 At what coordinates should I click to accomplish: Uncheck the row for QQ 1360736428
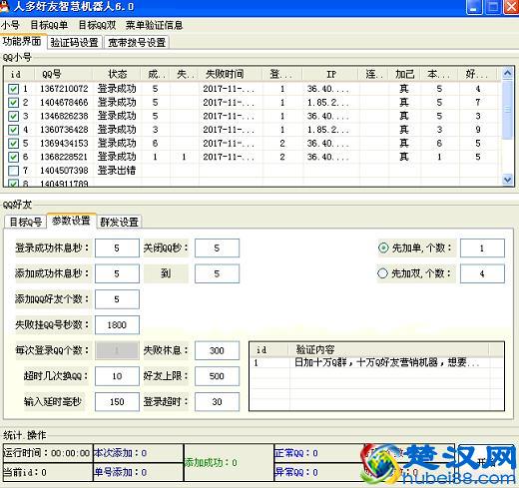click(x=13, y=130)
